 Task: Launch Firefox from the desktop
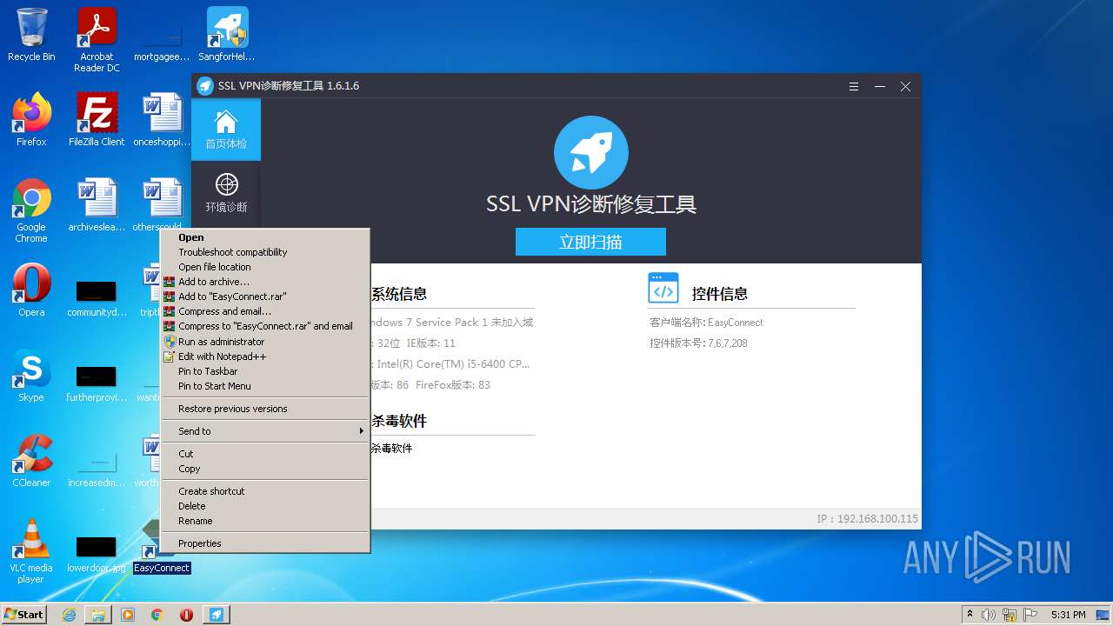point(31,120)
